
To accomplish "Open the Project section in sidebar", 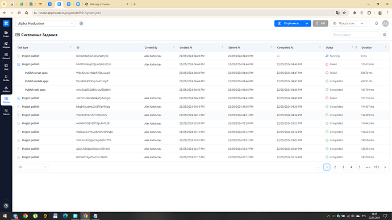I will click(6, 34).
